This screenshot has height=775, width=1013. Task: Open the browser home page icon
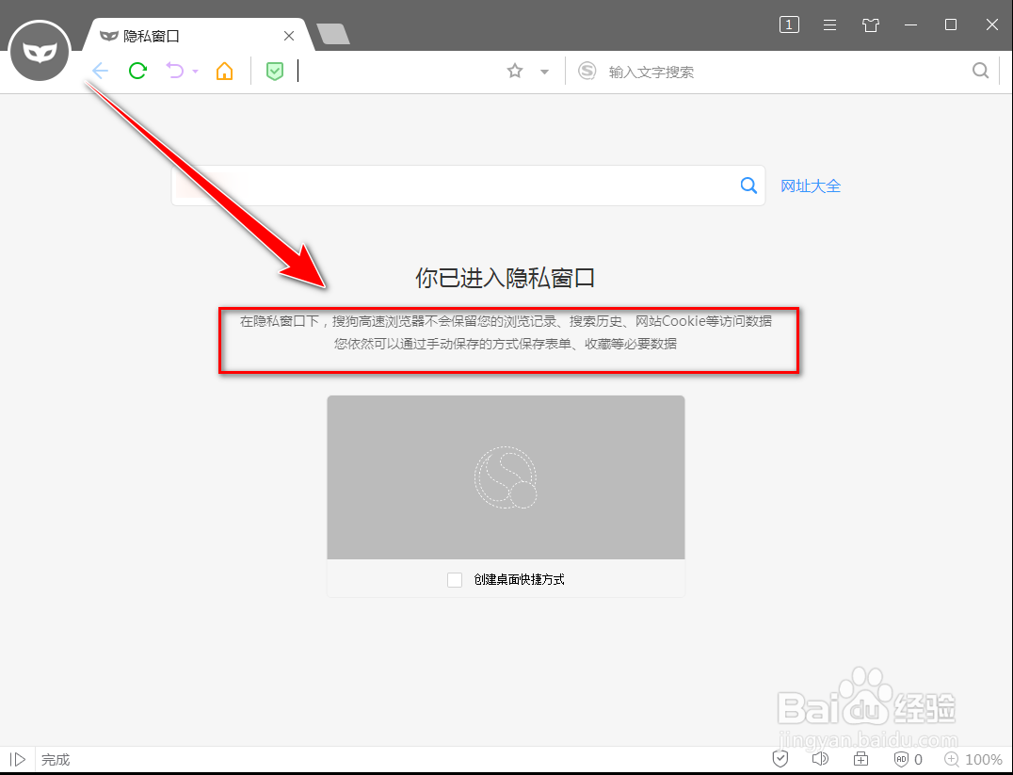click(224, 71)
